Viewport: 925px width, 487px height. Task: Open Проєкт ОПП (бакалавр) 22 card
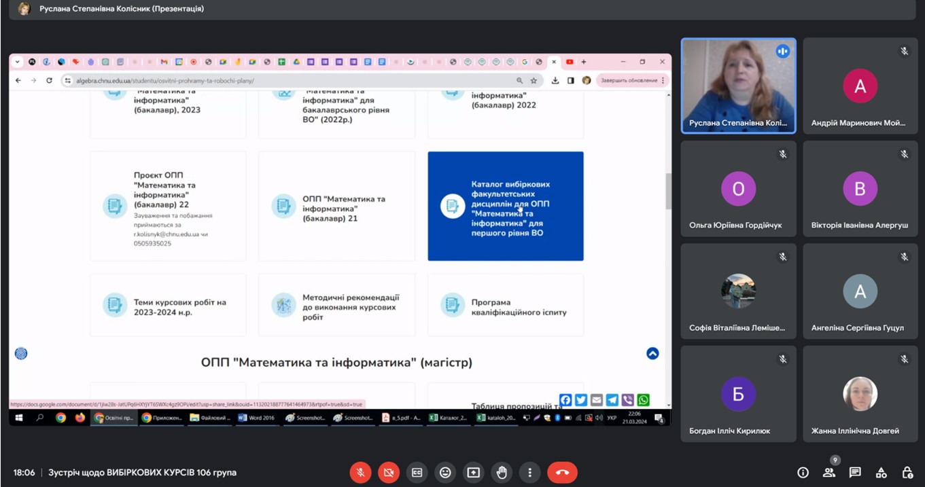(168, 206)
